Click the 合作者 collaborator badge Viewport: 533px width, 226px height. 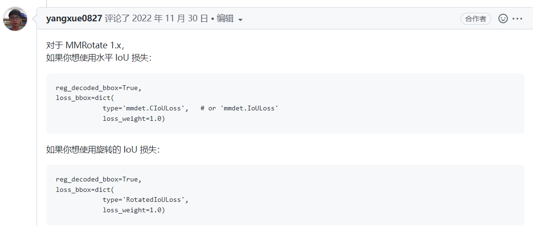coord(476,18)
